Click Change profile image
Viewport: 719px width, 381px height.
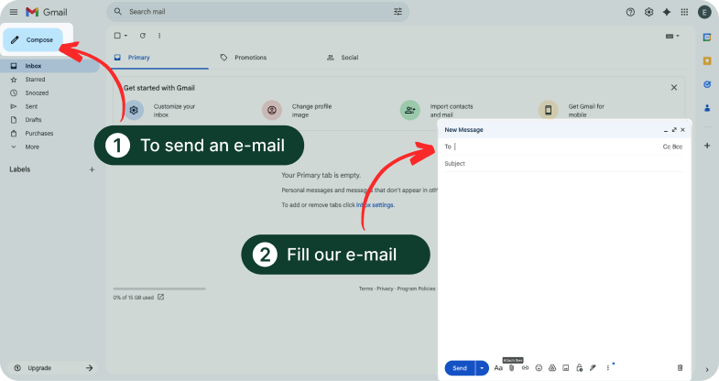pos(297,111)
